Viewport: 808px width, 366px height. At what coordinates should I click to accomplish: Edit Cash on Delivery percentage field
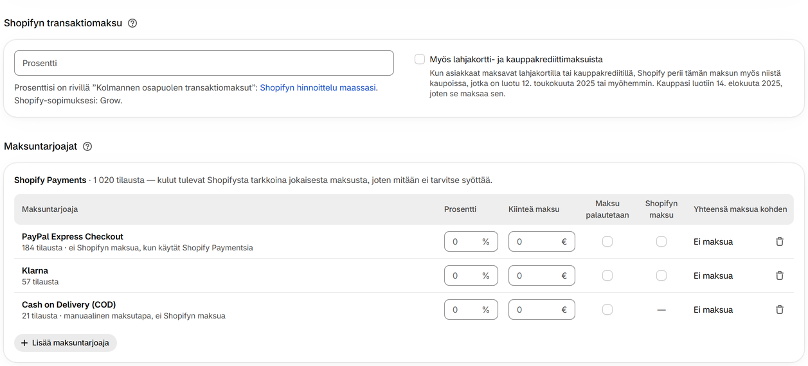click(x=471, y=309)
